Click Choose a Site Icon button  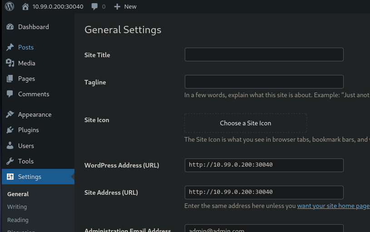point(246,123)
